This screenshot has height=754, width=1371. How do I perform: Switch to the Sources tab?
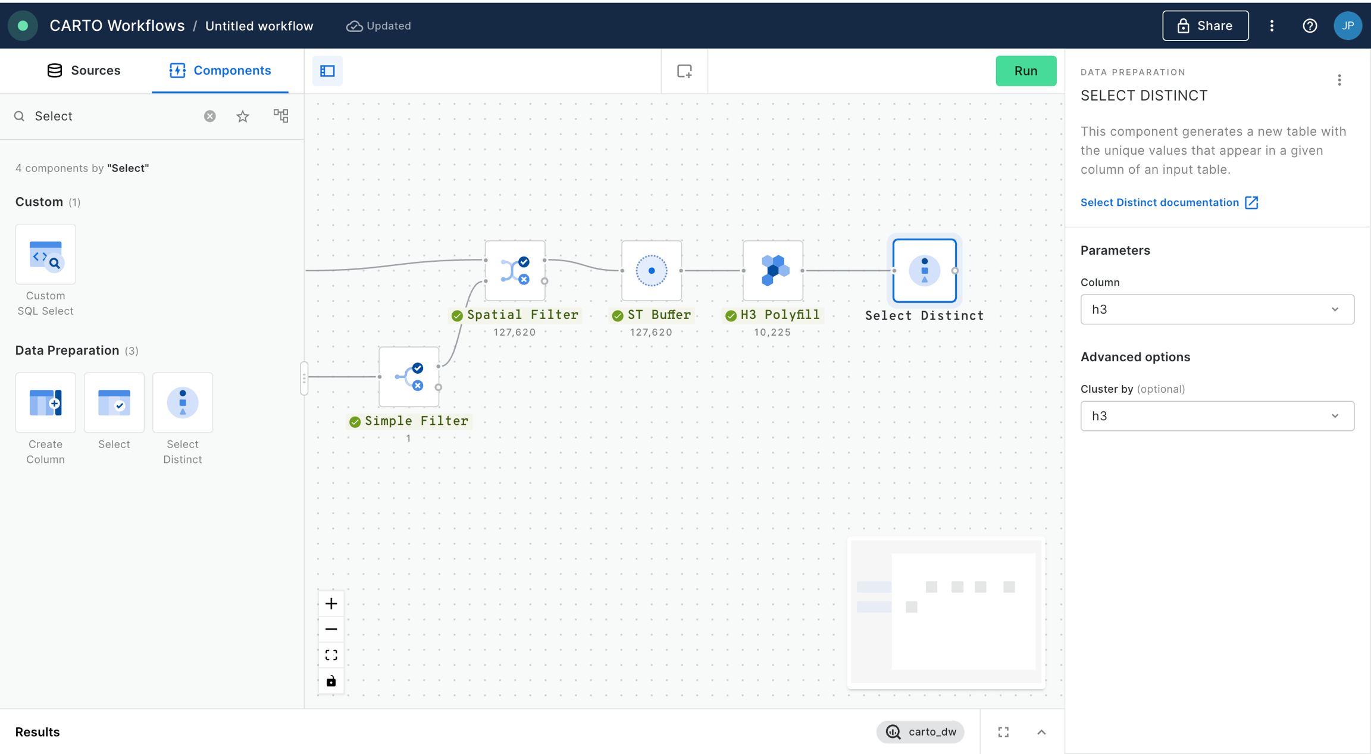[83, 70]
